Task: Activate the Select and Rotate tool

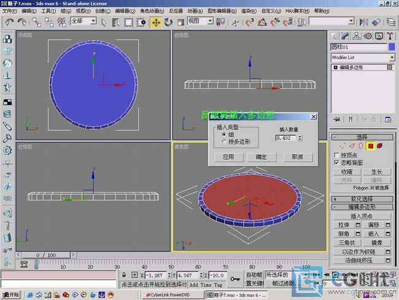Action: click(x=168, y=22)
